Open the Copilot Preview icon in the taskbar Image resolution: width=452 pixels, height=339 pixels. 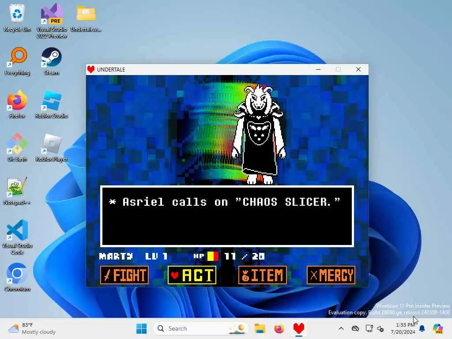point(438,328)
